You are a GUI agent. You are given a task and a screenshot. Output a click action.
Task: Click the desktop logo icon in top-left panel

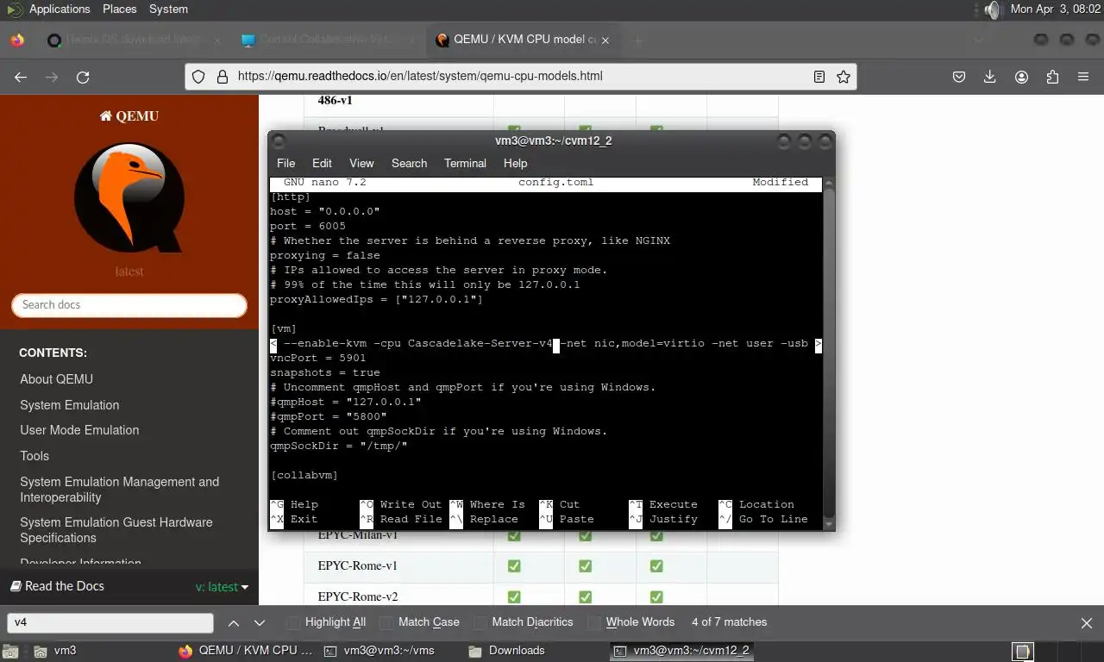click(14, 9)
